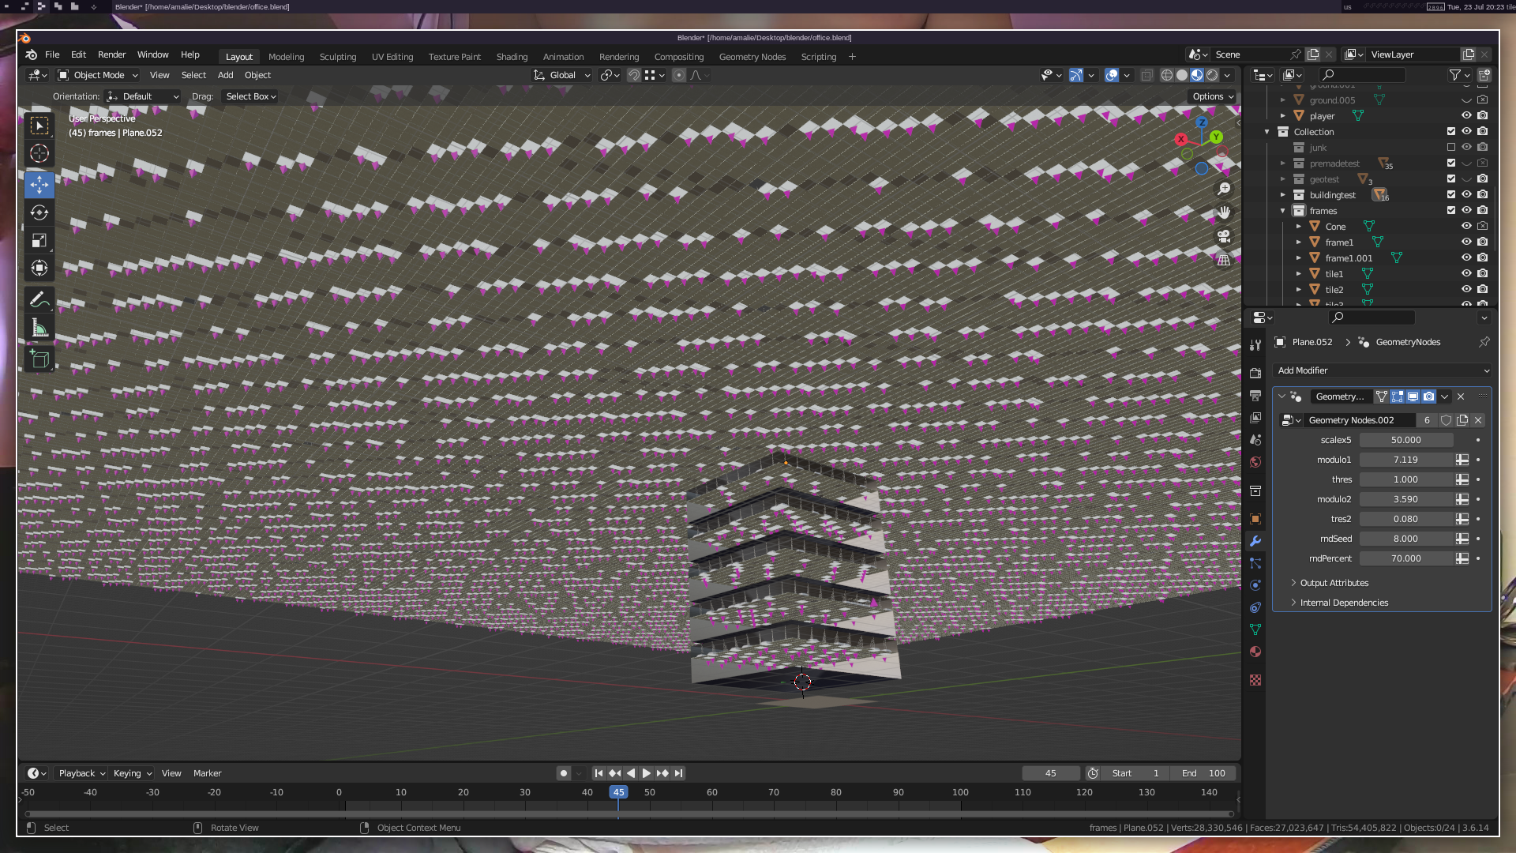Select the Add Cube tool
1516x853 pixels.
(39, 360)
